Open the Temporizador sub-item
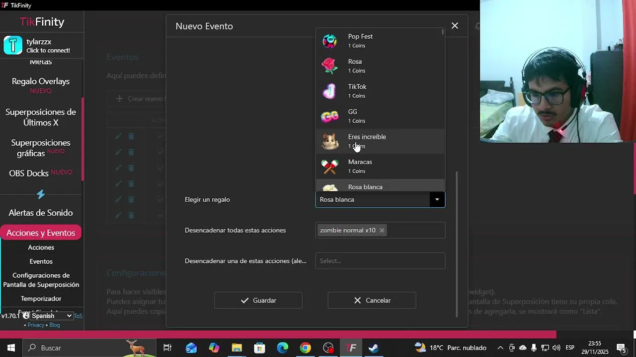 (41, 298)
